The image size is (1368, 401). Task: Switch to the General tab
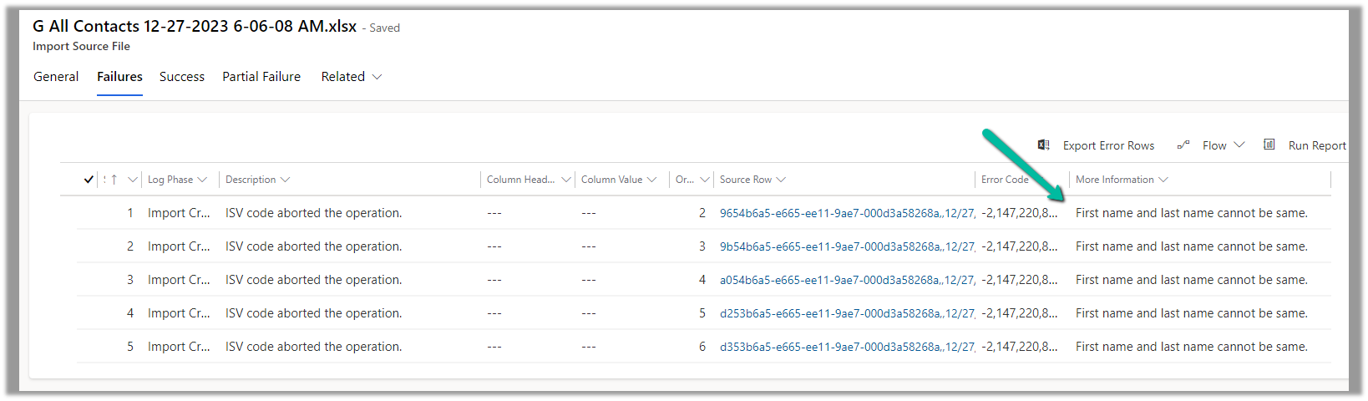[56, 77]
